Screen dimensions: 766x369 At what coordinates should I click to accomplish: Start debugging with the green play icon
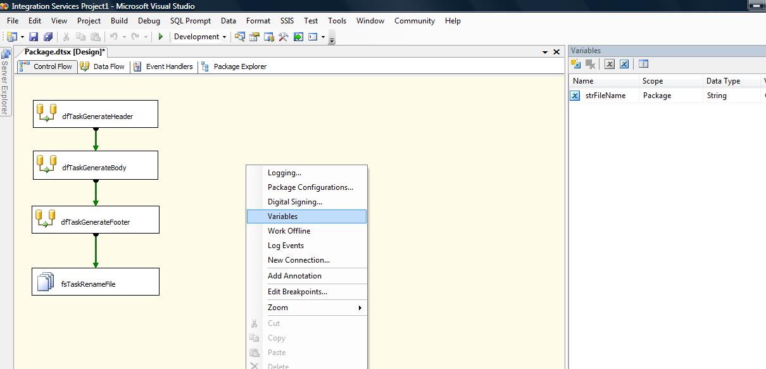click(160, 37)
